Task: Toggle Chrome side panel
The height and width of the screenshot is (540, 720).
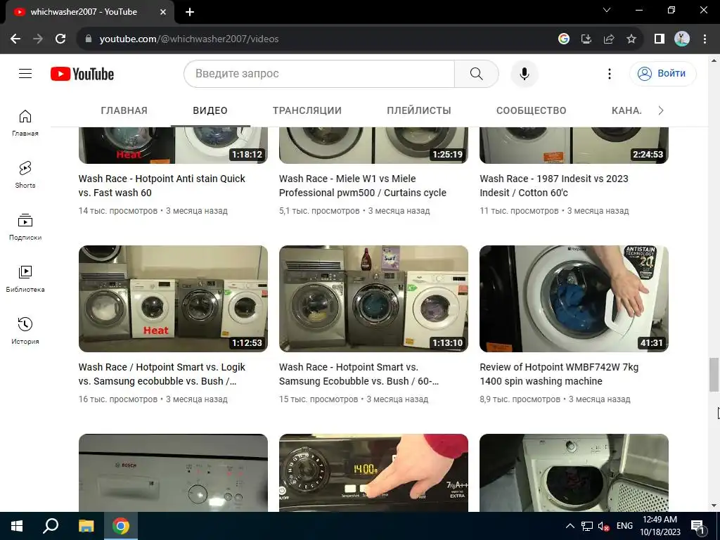Action: coord(660,39)
